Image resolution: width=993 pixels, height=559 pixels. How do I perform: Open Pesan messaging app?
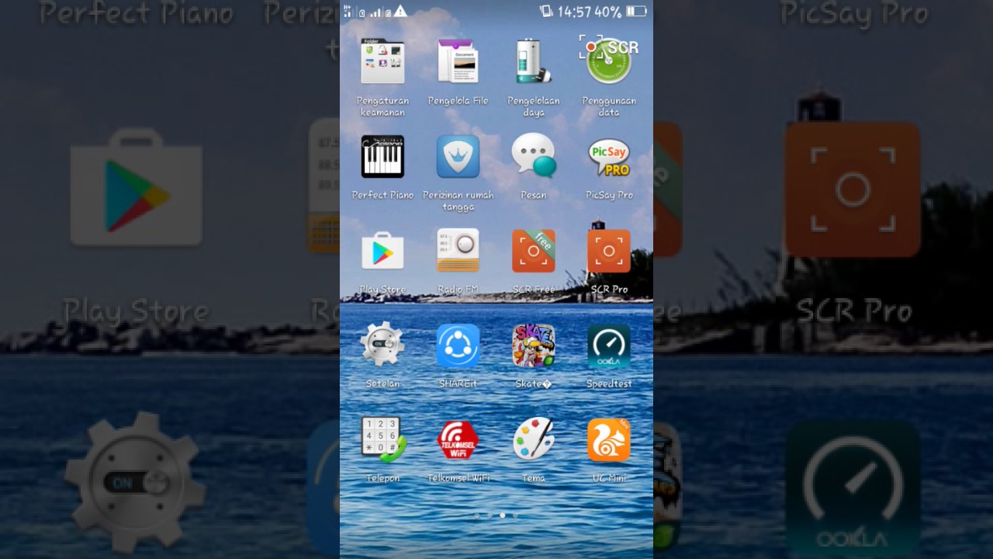[533, 156]
